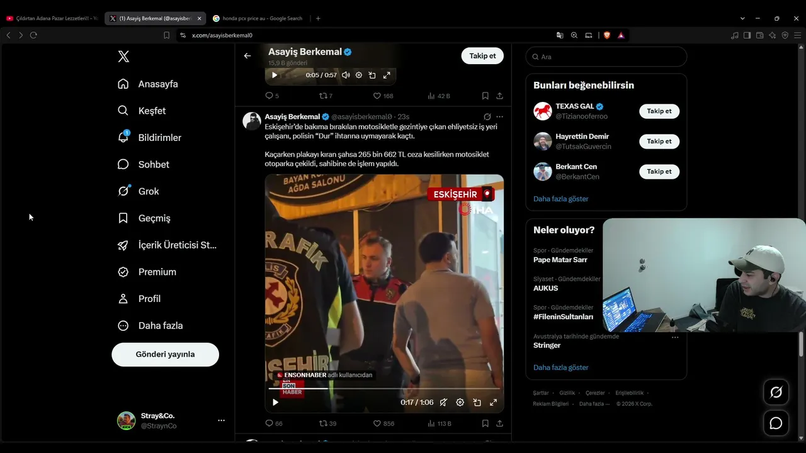Reply to post with 66 comments

coord(274,423)
